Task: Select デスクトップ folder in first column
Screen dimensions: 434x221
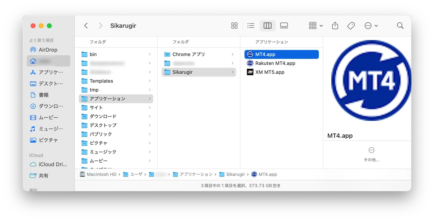Action: 116,125
